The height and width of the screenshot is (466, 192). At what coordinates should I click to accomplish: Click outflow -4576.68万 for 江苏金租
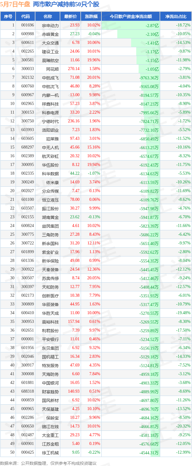(x=149, y=444)
